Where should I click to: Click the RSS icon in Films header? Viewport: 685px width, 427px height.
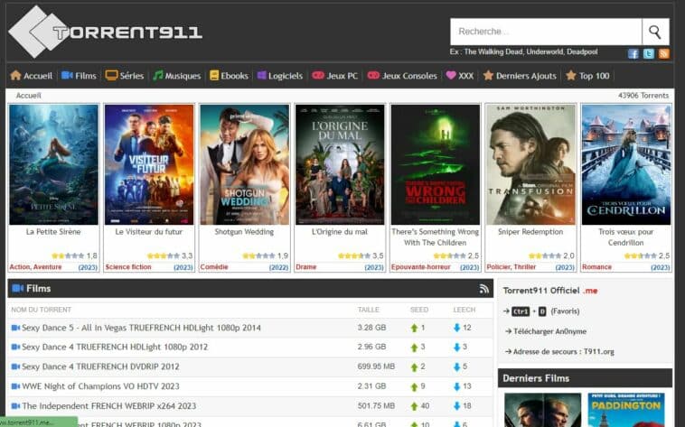pos(483,289)
